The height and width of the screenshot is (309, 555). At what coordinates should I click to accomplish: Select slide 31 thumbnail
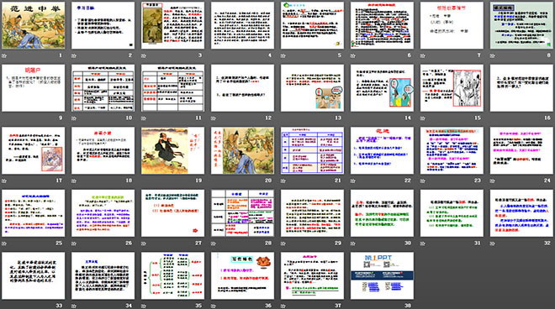(x=452, y=213)
